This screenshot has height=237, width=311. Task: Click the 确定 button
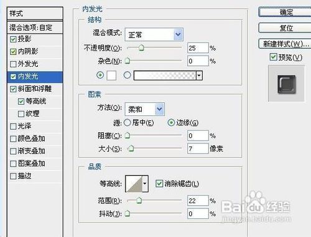(x=285, y=12)
